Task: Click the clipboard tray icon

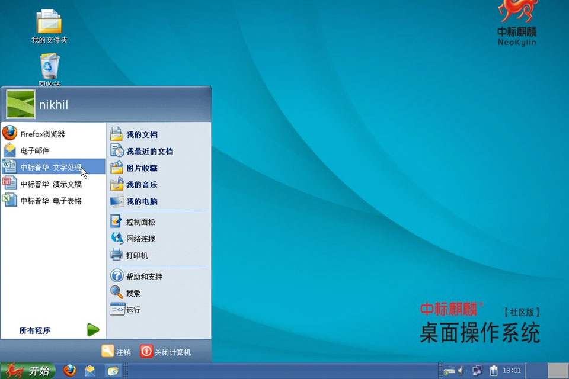Action: [x=494, y=371]
